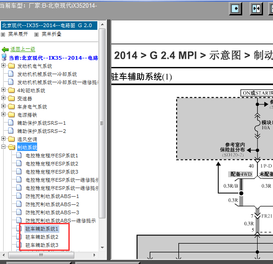Select 驻车辅助系统1 in the tree

(42, 229)
